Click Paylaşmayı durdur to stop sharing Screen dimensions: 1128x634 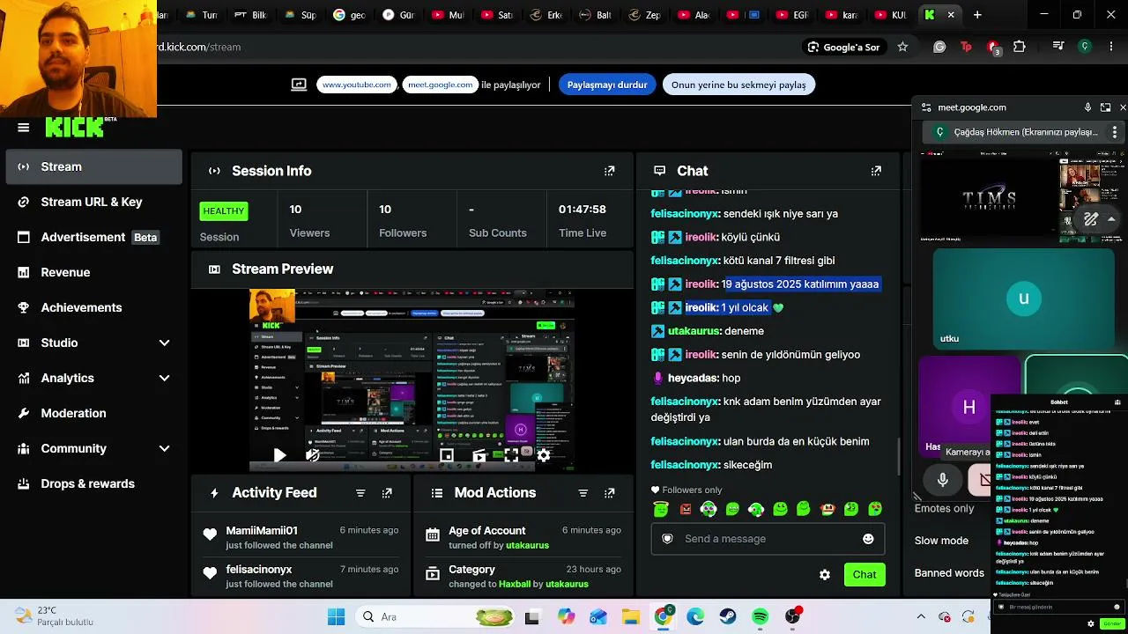pos(607,85)
